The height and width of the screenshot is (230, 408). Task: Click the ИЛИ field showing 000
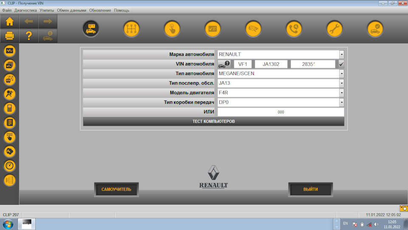click(x=281, y=112)
